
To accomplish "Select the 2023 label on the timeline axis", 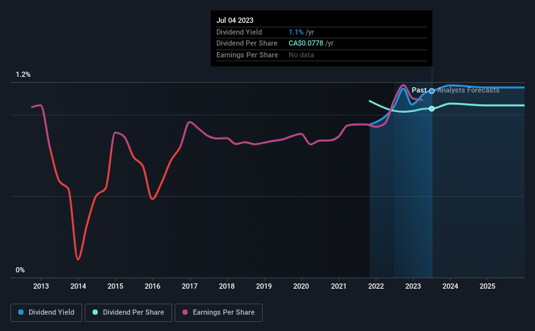I will (413, 286).
